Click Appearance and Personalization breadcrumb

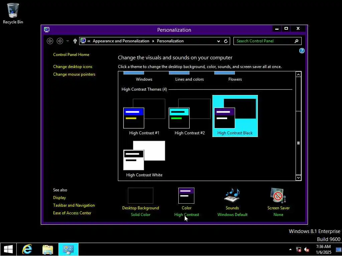(x=121, y=41)
